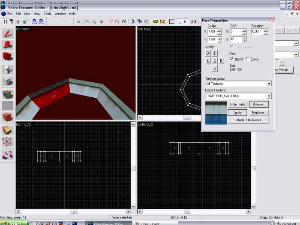Toggle the 2D grid display button

point(5,21)
